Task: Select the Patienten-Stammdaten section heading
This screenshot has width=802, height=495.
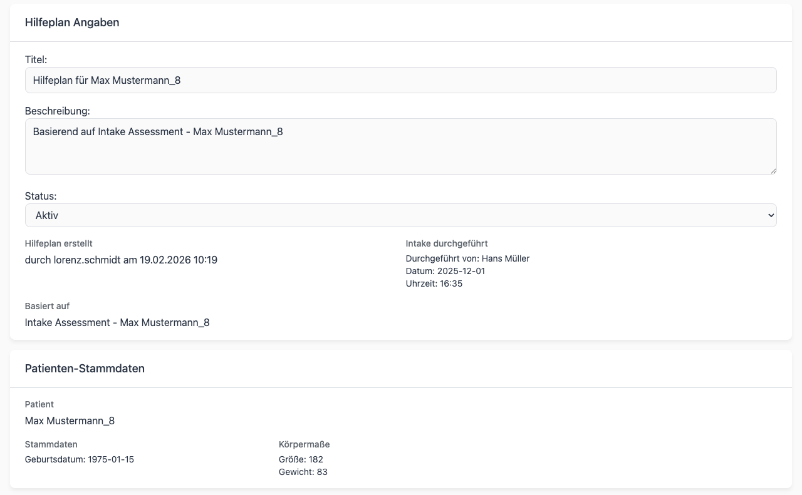Action: (x=85, y=369)
